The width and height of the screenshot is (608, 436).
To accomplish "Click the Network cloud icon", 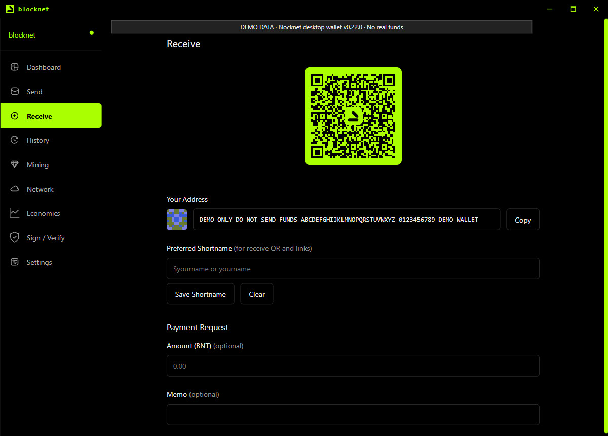I will coord(15,189).
